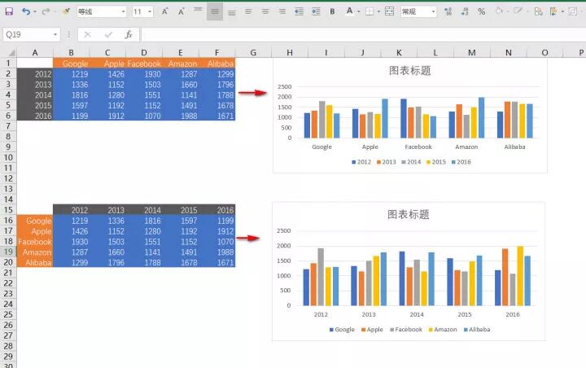Increase decimal places

pos(448,11)
